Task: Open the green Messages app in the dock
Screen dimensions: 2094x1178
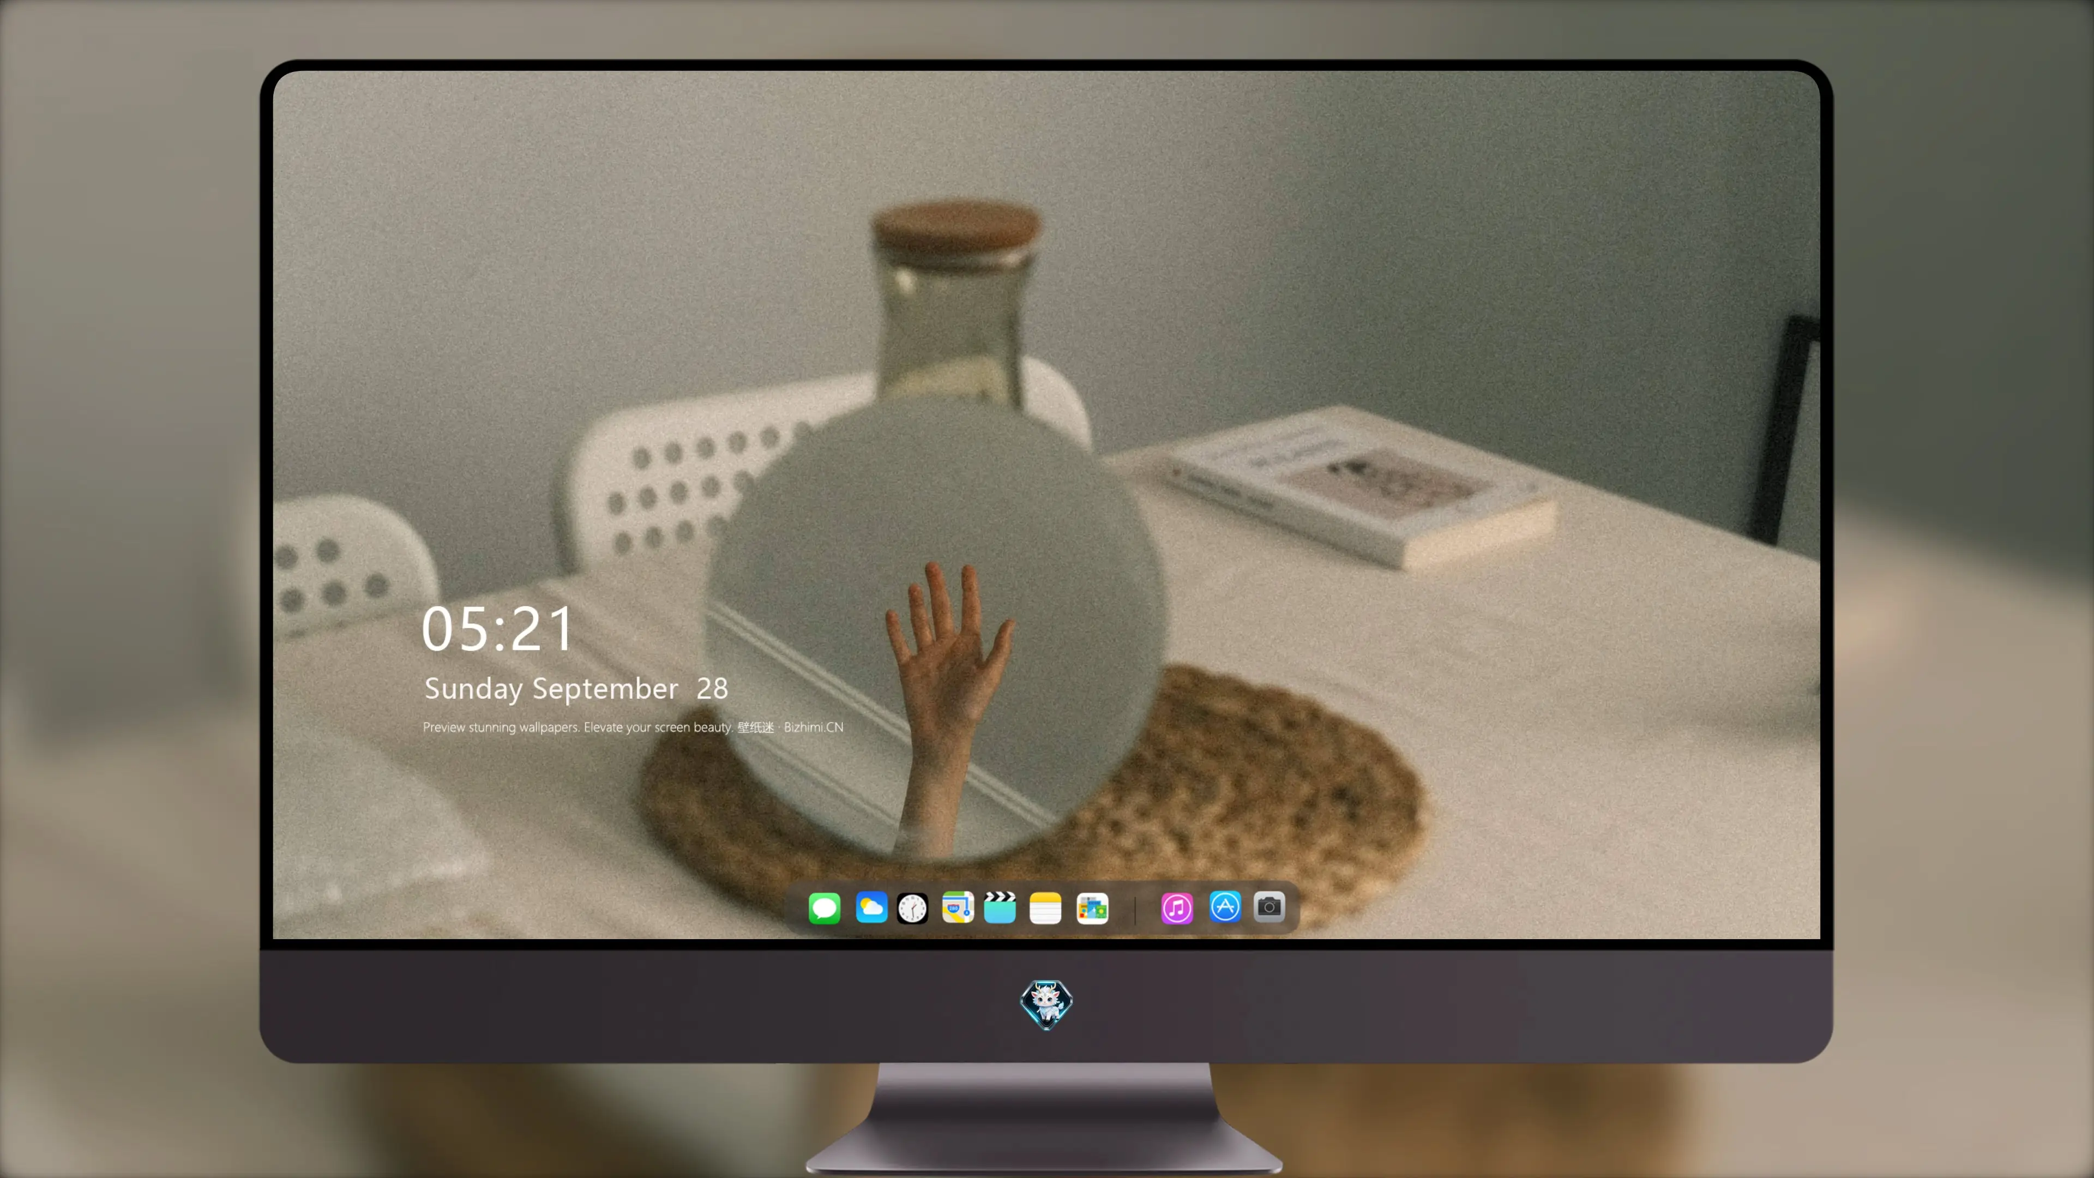Action: [x=825, y=907]
